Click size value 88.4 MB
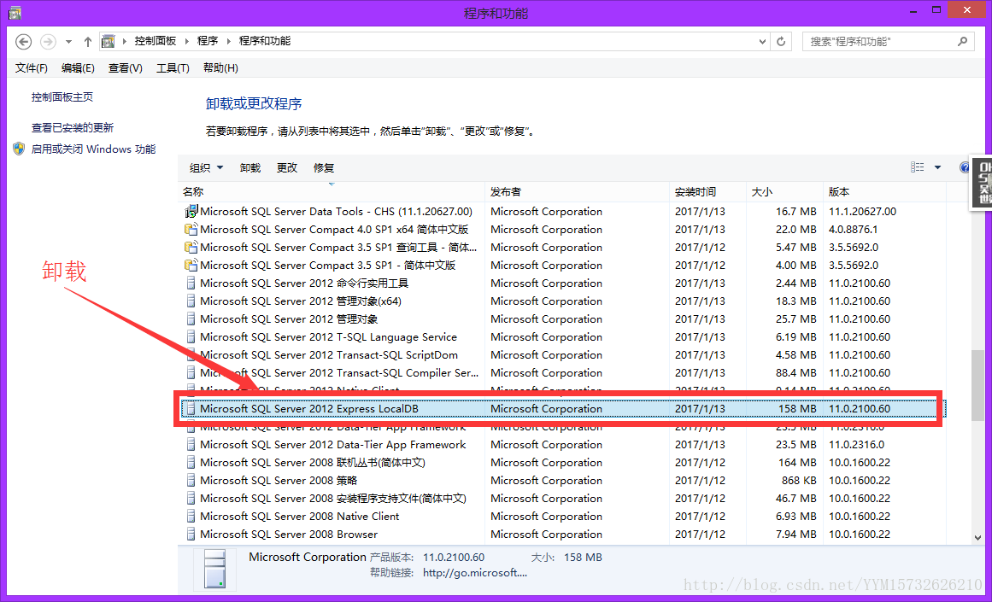This screenshot has height=602, width=992. [795, 373]
